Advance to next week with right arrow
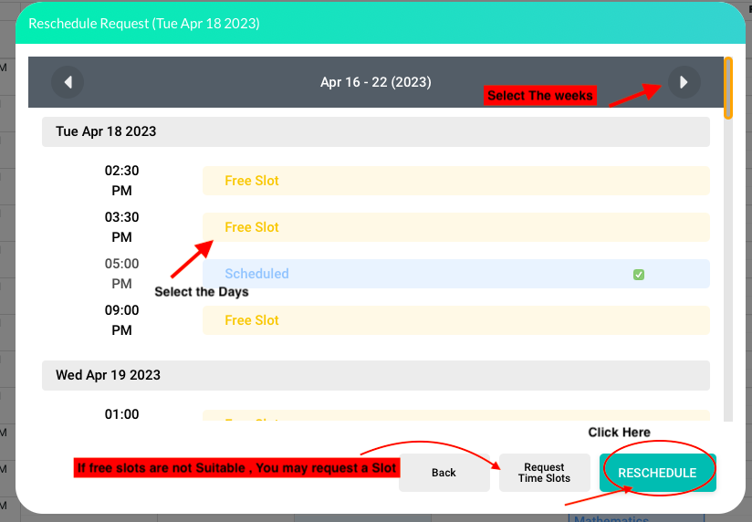 (x=684, y=82)
